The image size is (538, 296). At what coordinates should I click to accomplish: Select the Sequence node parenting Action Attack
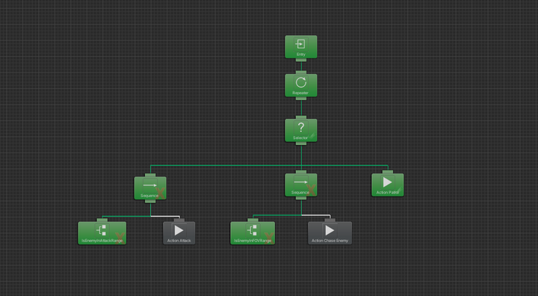(150, 188)
